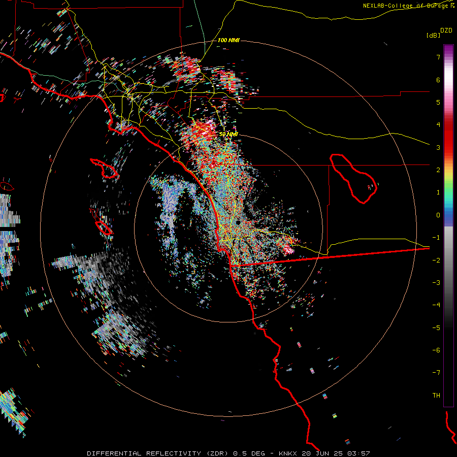The image size is (457, 457).
Task: Click the 0 value on the color scale
Action: point(438,215)
